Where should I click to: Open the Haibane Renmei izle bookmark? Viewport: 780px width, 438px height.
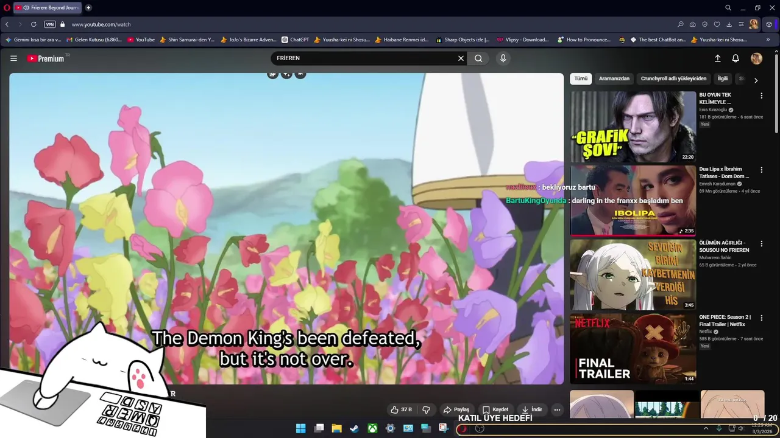click(402, 40)
